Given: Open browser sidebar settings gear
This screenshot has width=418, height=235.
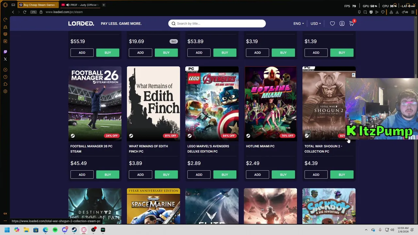Looking at the screenshot, I should tap(5, 91).
